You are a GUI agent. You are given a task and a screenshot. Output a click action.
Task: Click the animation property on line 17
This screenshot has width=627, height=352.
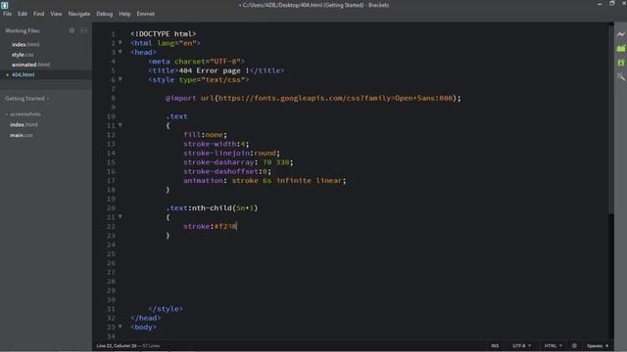(265, 180)
